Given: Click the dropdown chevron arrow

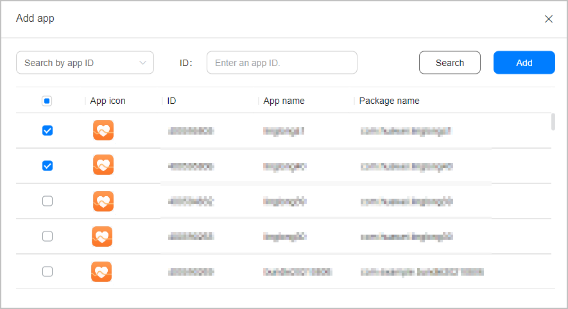Looking at the screenshot, I should 142,63.
